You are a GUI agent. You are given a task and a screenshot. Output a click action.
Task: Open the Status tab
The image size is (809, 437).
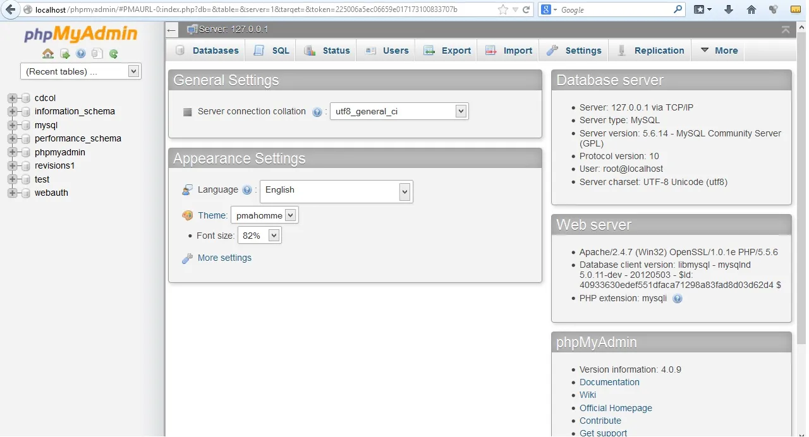click(327, 51)
